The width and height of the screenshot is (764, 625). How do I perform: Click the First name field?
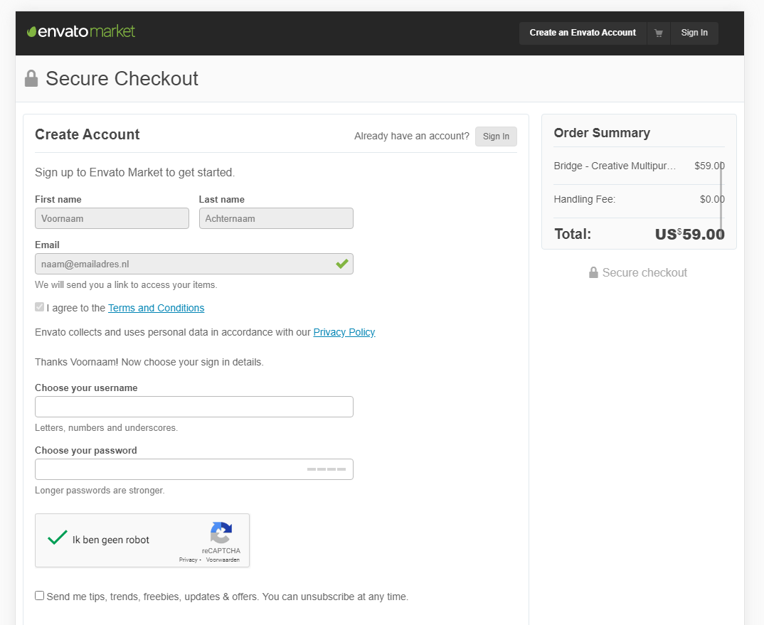pyautogui.click(x=112, y=218)
